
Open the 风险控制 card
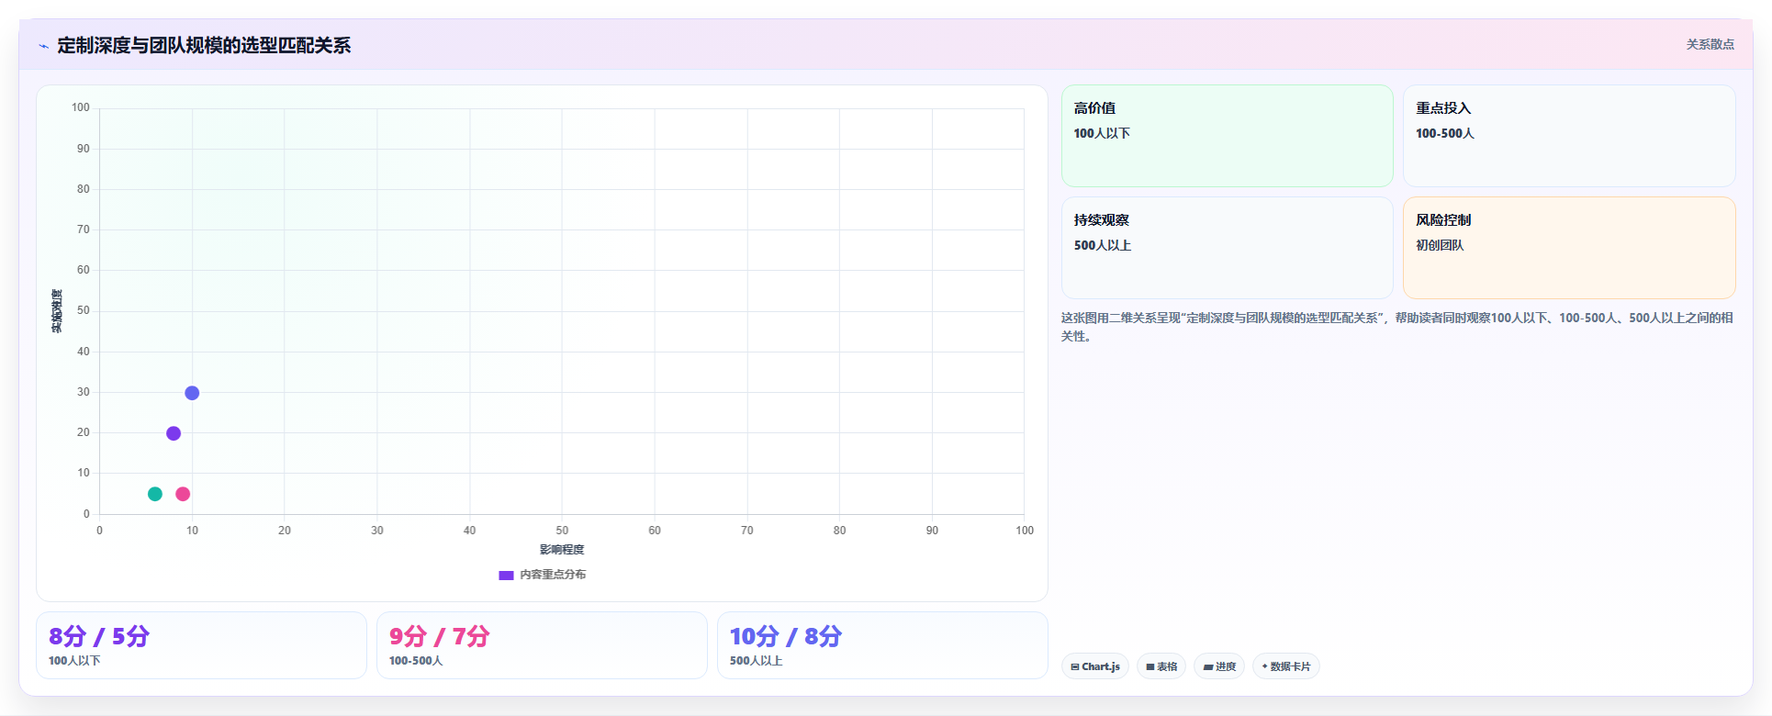point(1569,248)
